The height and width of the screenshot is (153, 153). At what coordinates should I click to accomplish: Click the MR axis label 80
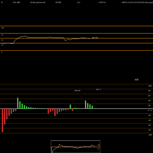coord(149,91)
